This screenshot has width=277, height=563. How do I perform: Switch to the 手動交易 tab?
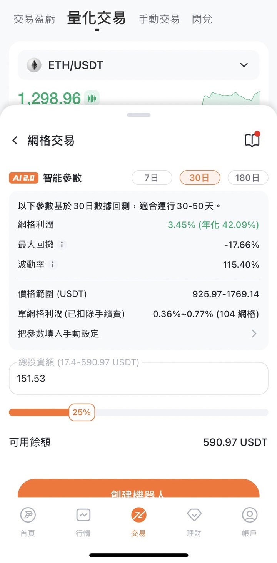click(x=159, y=19)
